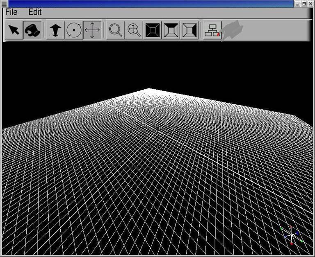Pick the four-way pan arrows tool
The width and height of the screenshot is (315, 257).
pos(92,30)
